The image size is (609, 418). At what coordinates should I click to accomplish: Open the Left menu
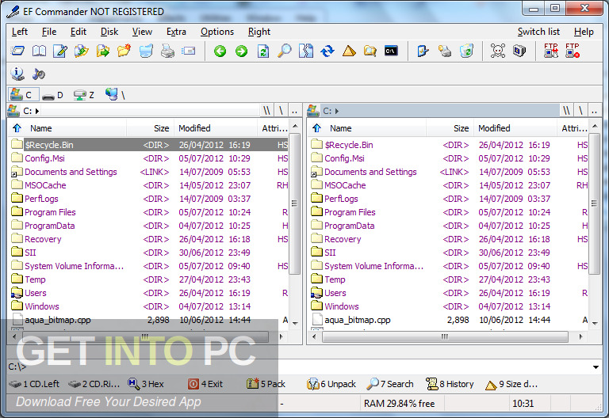[19, 32]
